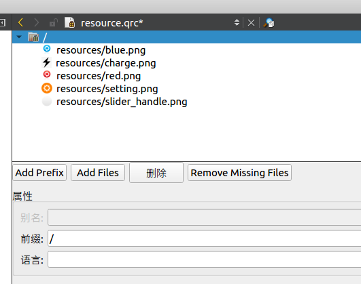Toggle the file lock icon
The height and width of the screenshot is (284, 361).
pyautogui.click(x=53, y=23)
